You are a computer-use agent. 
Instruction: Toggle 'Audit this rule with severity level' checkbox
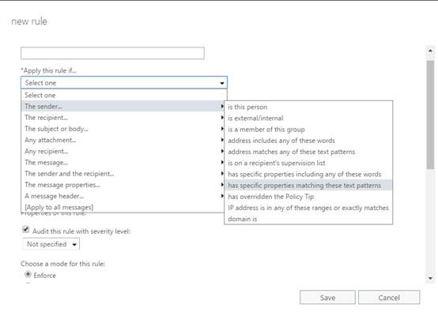tap(26, 230)
